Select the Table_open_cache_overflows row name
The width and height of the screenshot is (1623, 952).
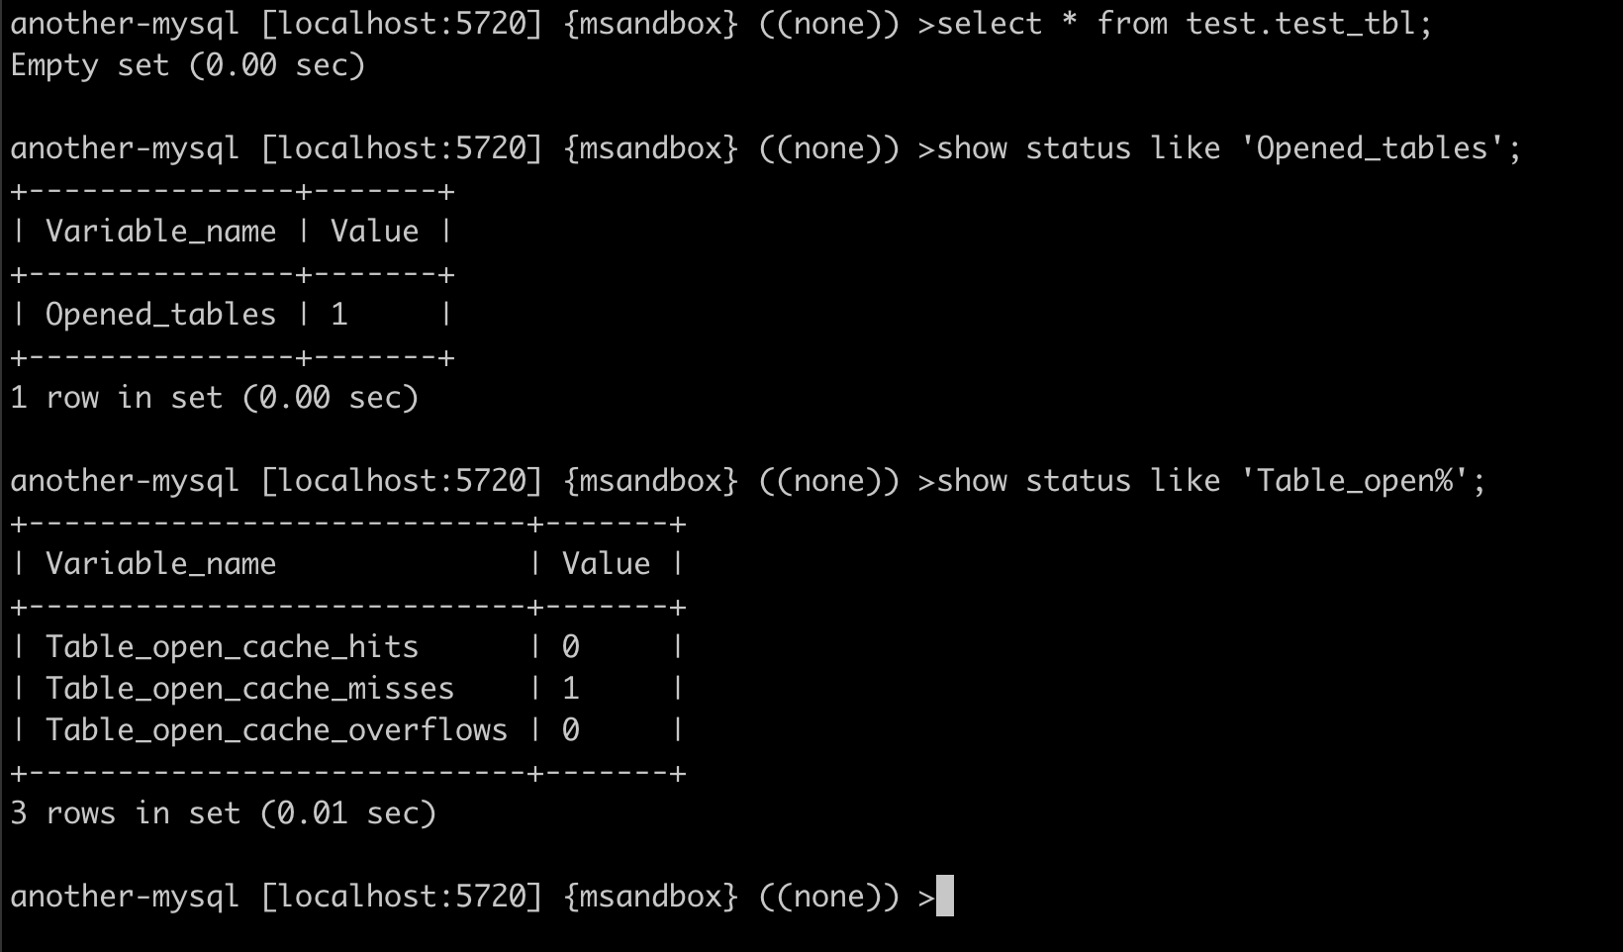tap(276, 730)
